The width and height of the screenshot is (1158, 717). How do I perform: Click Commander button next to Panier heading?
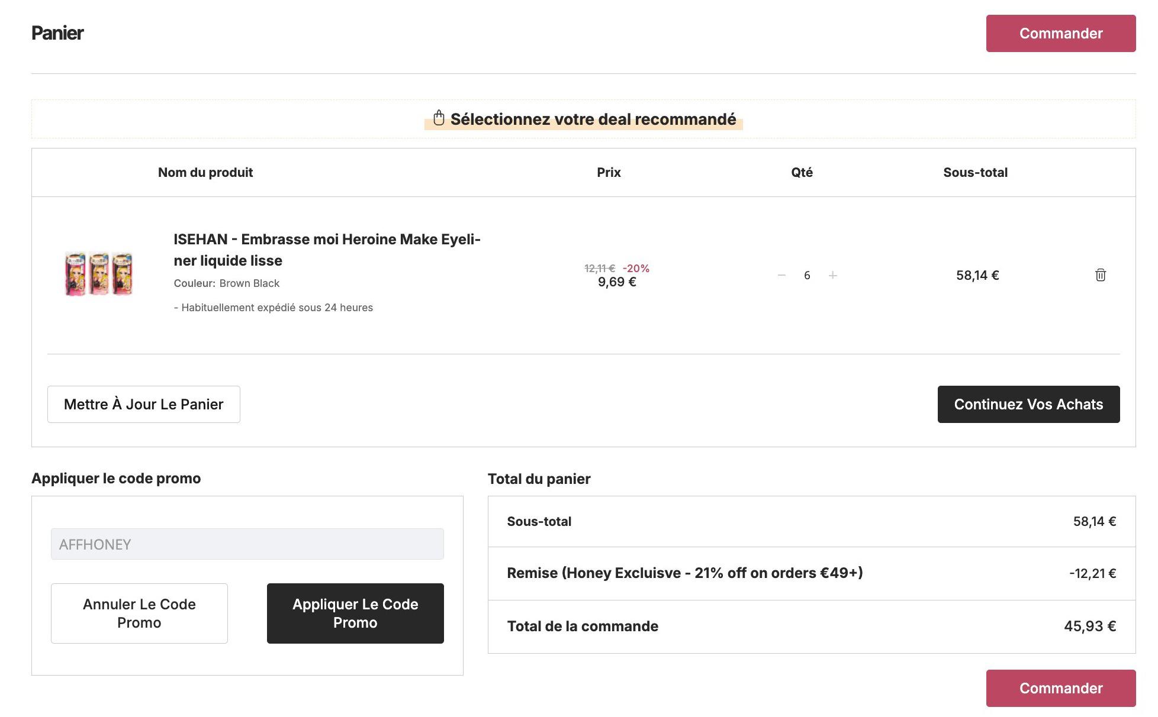[x=1061, y=33]
